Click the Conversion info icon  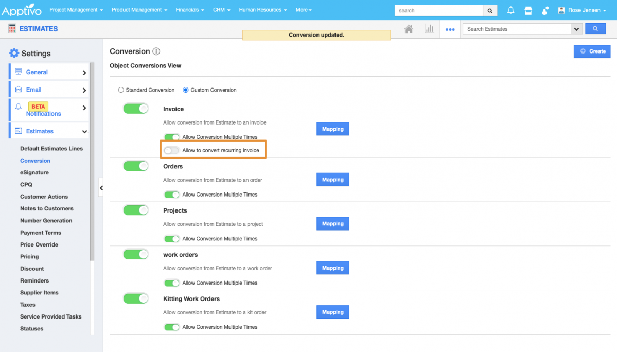click(x=156, y=51)
